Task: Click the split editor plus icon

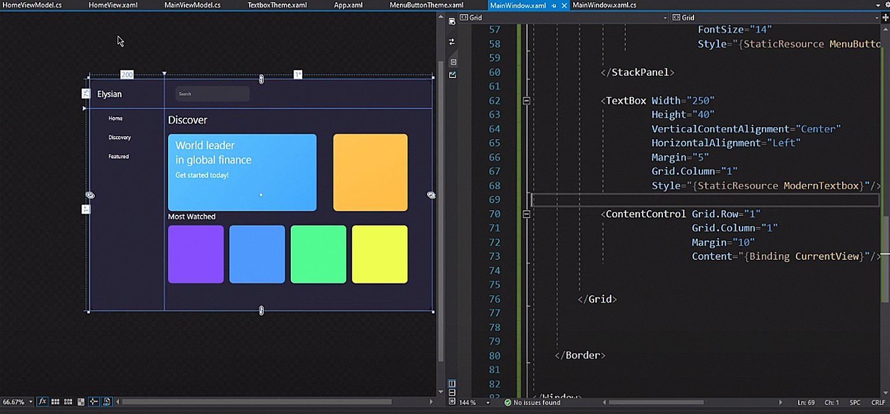Action: pyautogui.click(x=885, y=18)
